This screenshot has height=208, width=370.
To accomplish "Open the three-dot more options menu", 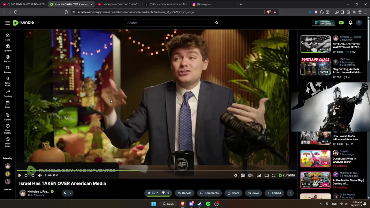I will (290, 193).
